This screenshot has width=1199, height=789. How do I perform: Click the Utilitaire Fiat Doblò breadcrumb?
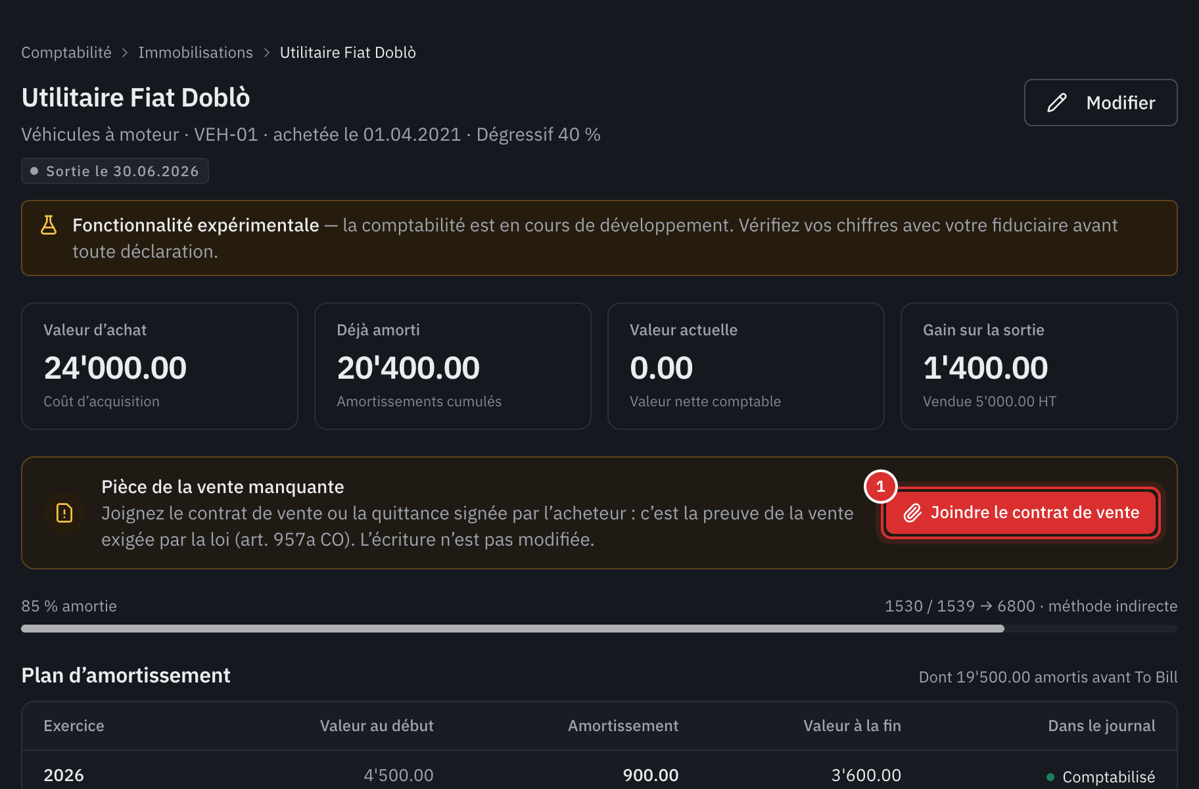[348, 53]
